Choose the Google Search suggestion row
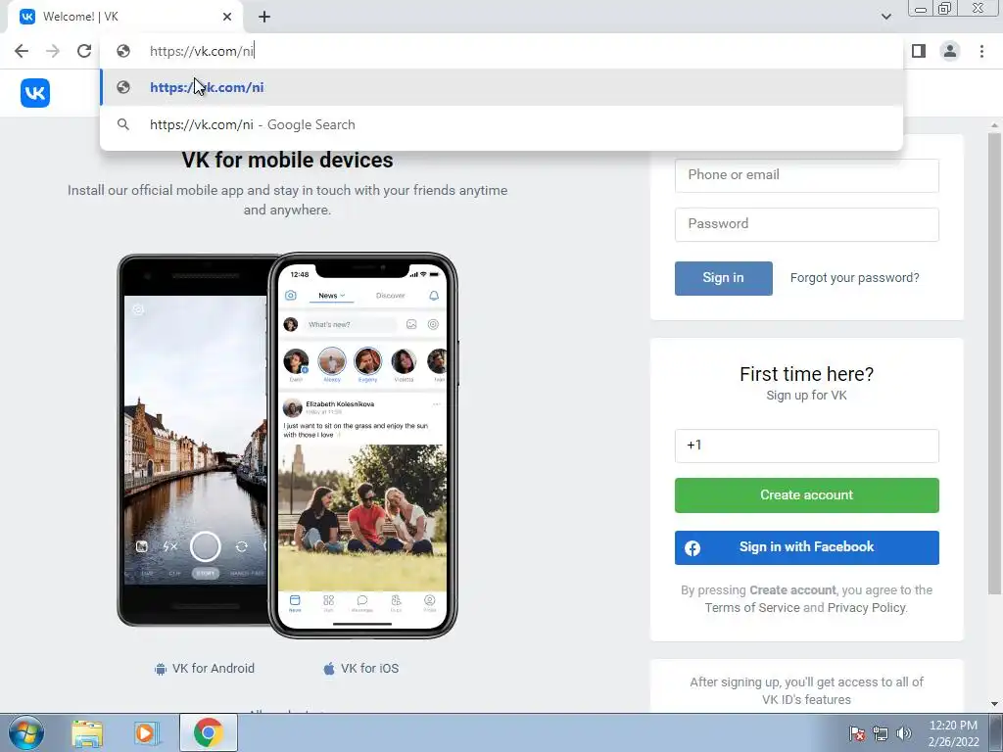 (501, 124)
